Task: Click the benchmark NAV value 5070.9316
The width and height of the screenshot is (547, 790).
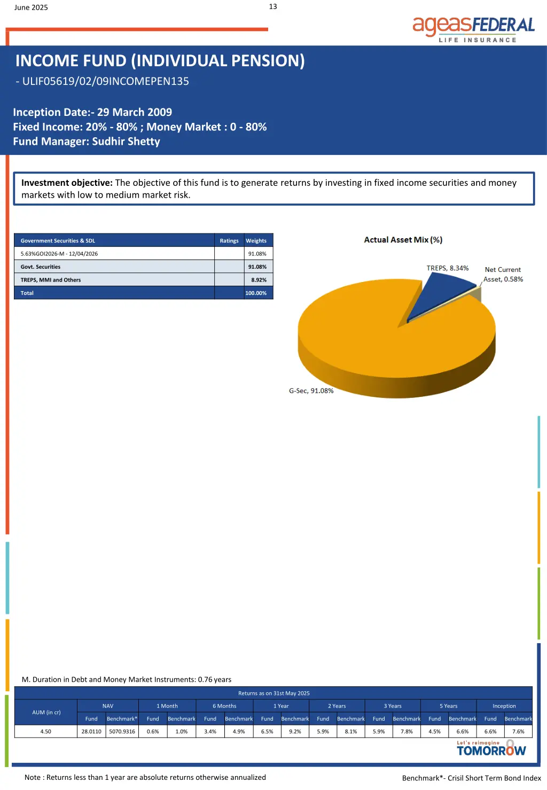Action: pos(122,732)
